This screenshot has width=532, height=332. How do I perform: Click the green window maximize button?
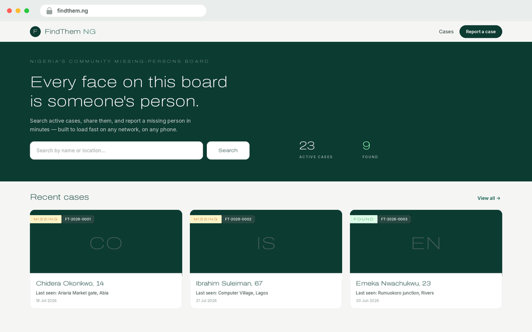[27, 11]
